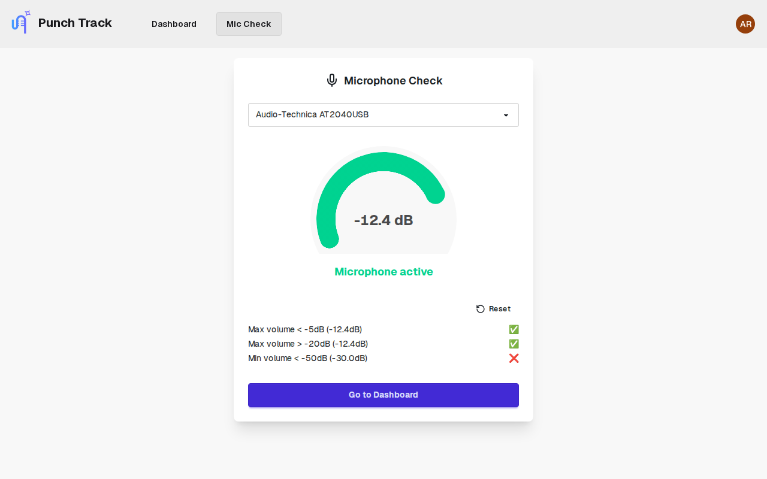Open the AR user avatar menu
767x479 pixels.
tap(745, 24)
